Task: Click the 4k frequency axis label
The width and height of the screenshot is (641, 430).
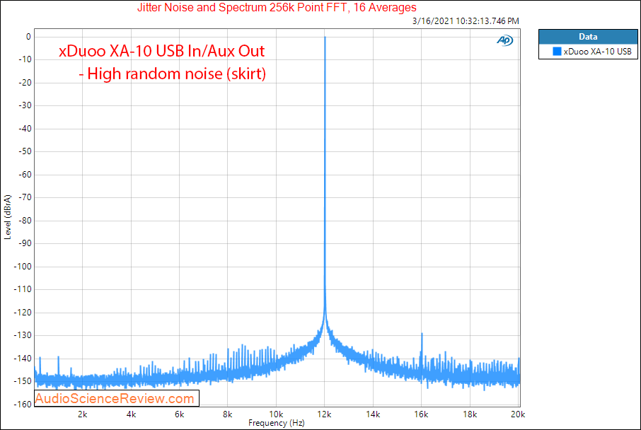Action: (131, 414)
